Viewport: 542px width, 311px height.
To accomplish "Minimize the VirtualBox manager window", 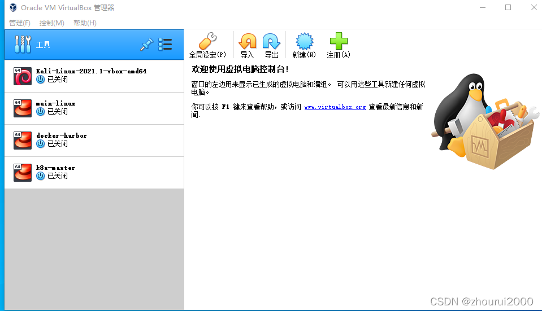I will [x=483, y=7].
